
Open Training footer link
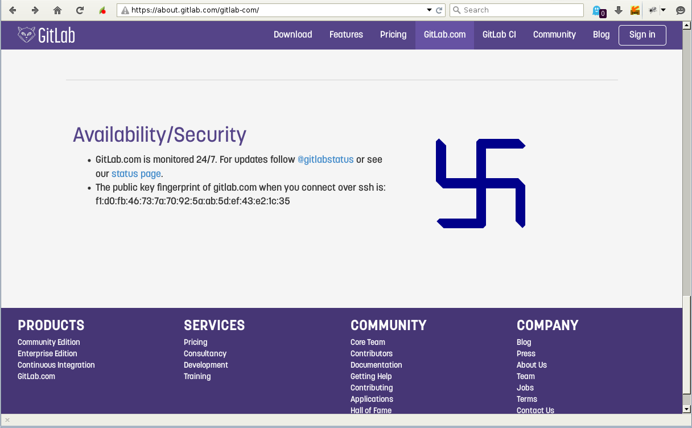click(197, 376)
